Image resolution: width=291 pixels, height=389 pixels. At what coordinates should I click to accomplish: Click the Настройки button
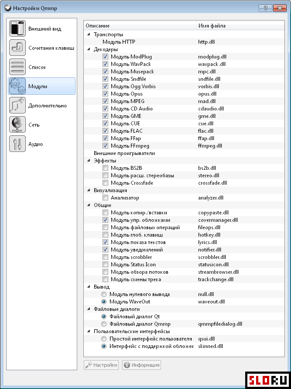tap(101, 365)
